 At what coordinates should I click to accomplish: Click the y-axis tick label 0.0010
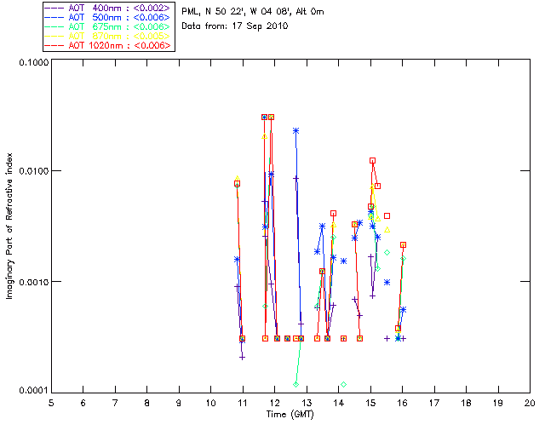[33, 282]
